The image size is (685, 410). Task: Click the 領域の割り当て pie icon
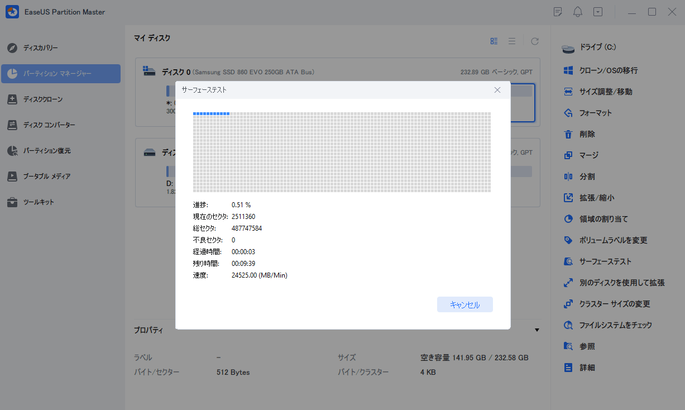point(568,219)
